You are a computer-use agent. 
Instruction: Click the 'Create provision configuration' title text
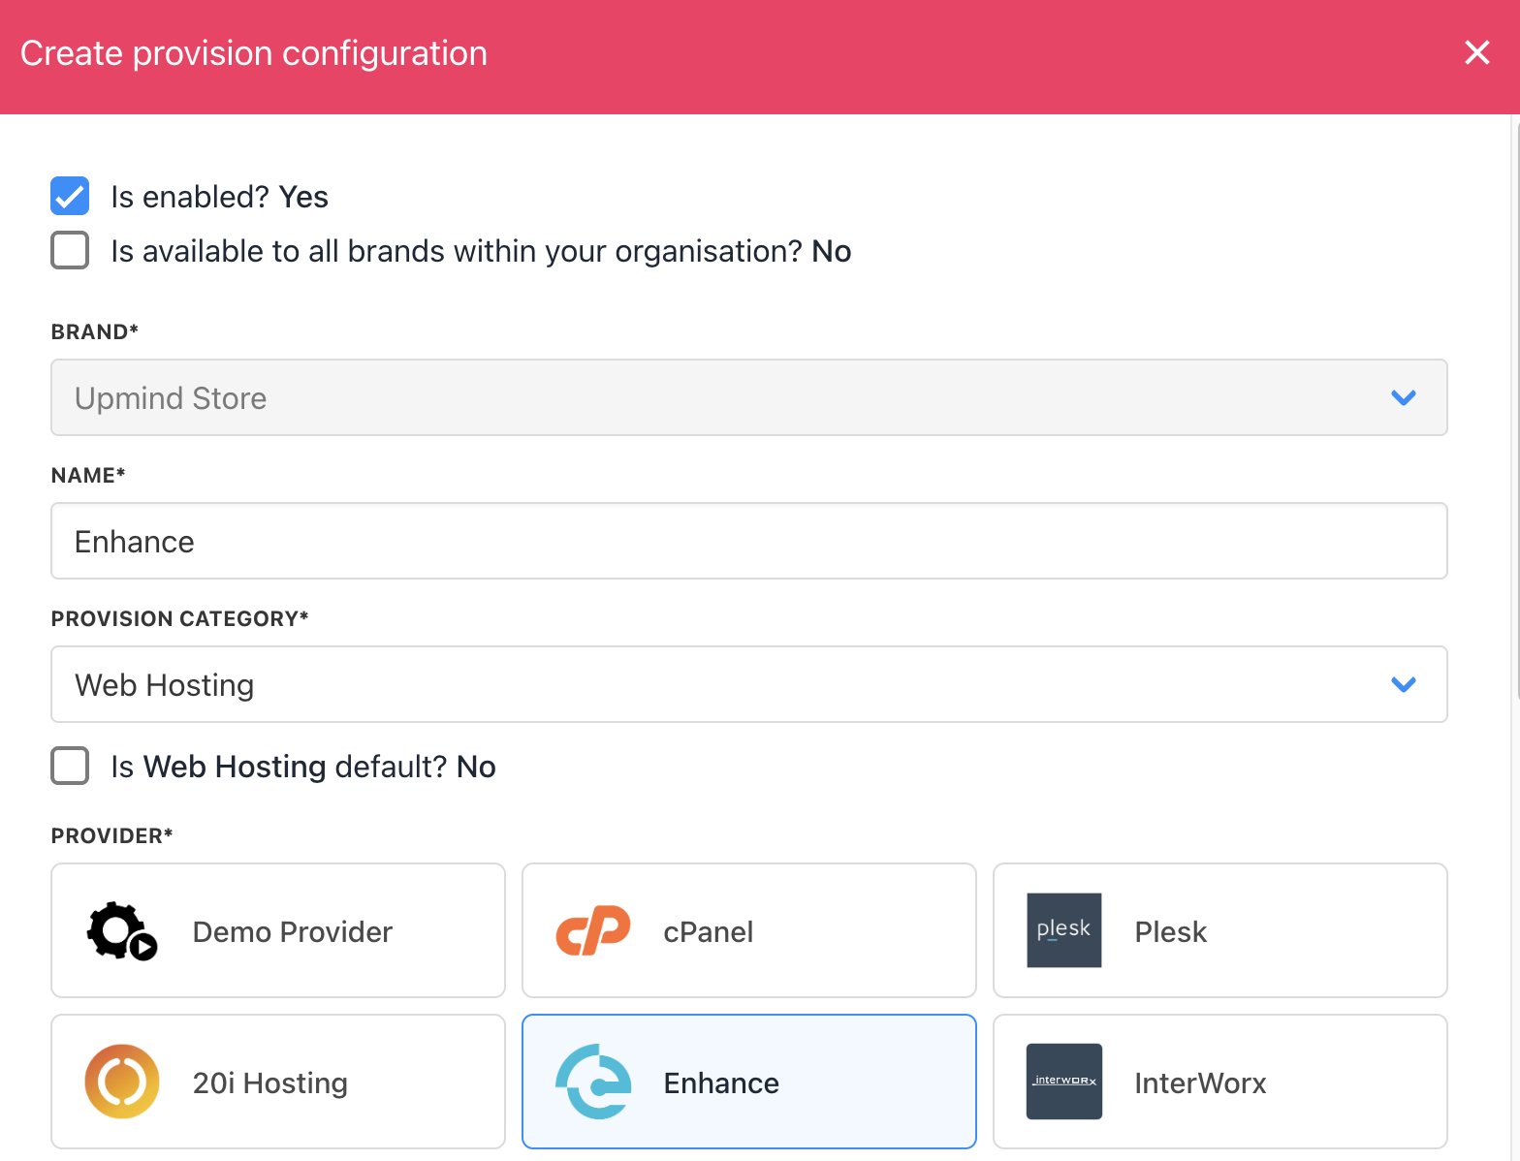(x=254, y=53)
